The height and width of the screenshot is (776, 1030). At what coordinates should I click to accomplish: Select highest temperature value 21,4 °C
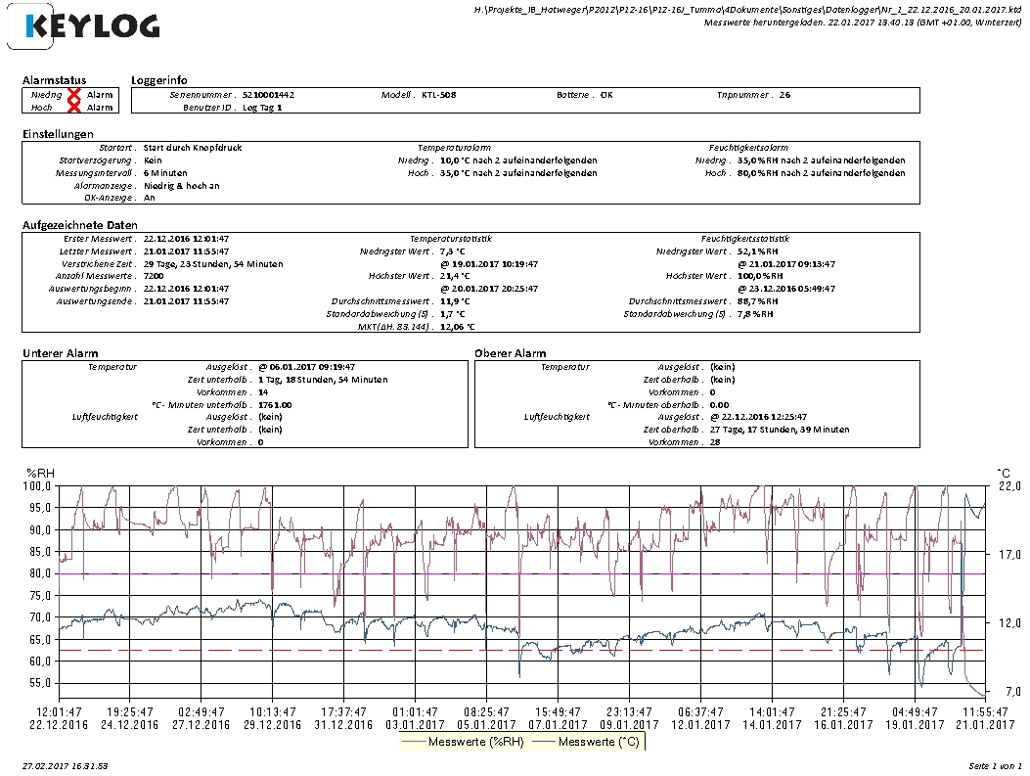455,276
